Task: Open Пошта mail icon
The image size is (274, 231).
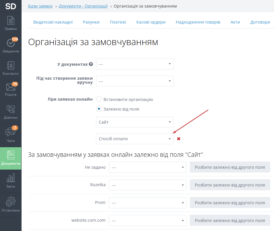Action: (x=10, y=90)
